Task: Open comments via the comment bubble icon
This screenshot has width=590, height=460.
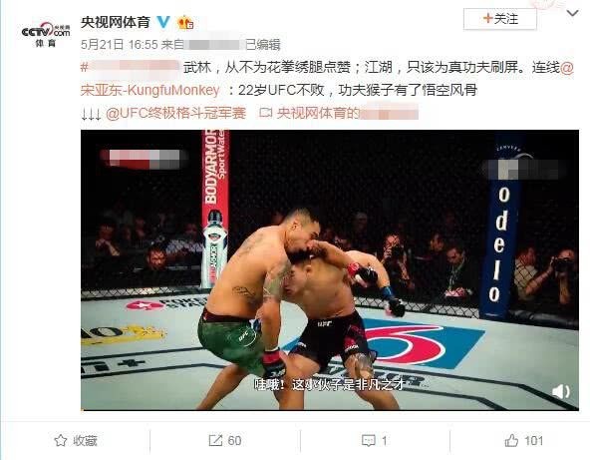Action: [x=369, y=440]
